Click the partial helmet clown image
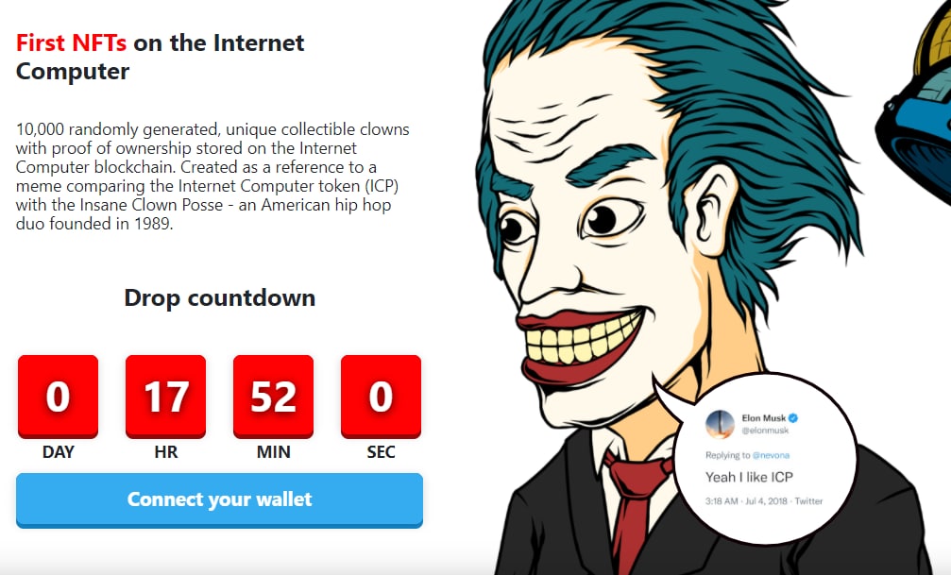This screenshot has height=575, width=951. point(916,103)
